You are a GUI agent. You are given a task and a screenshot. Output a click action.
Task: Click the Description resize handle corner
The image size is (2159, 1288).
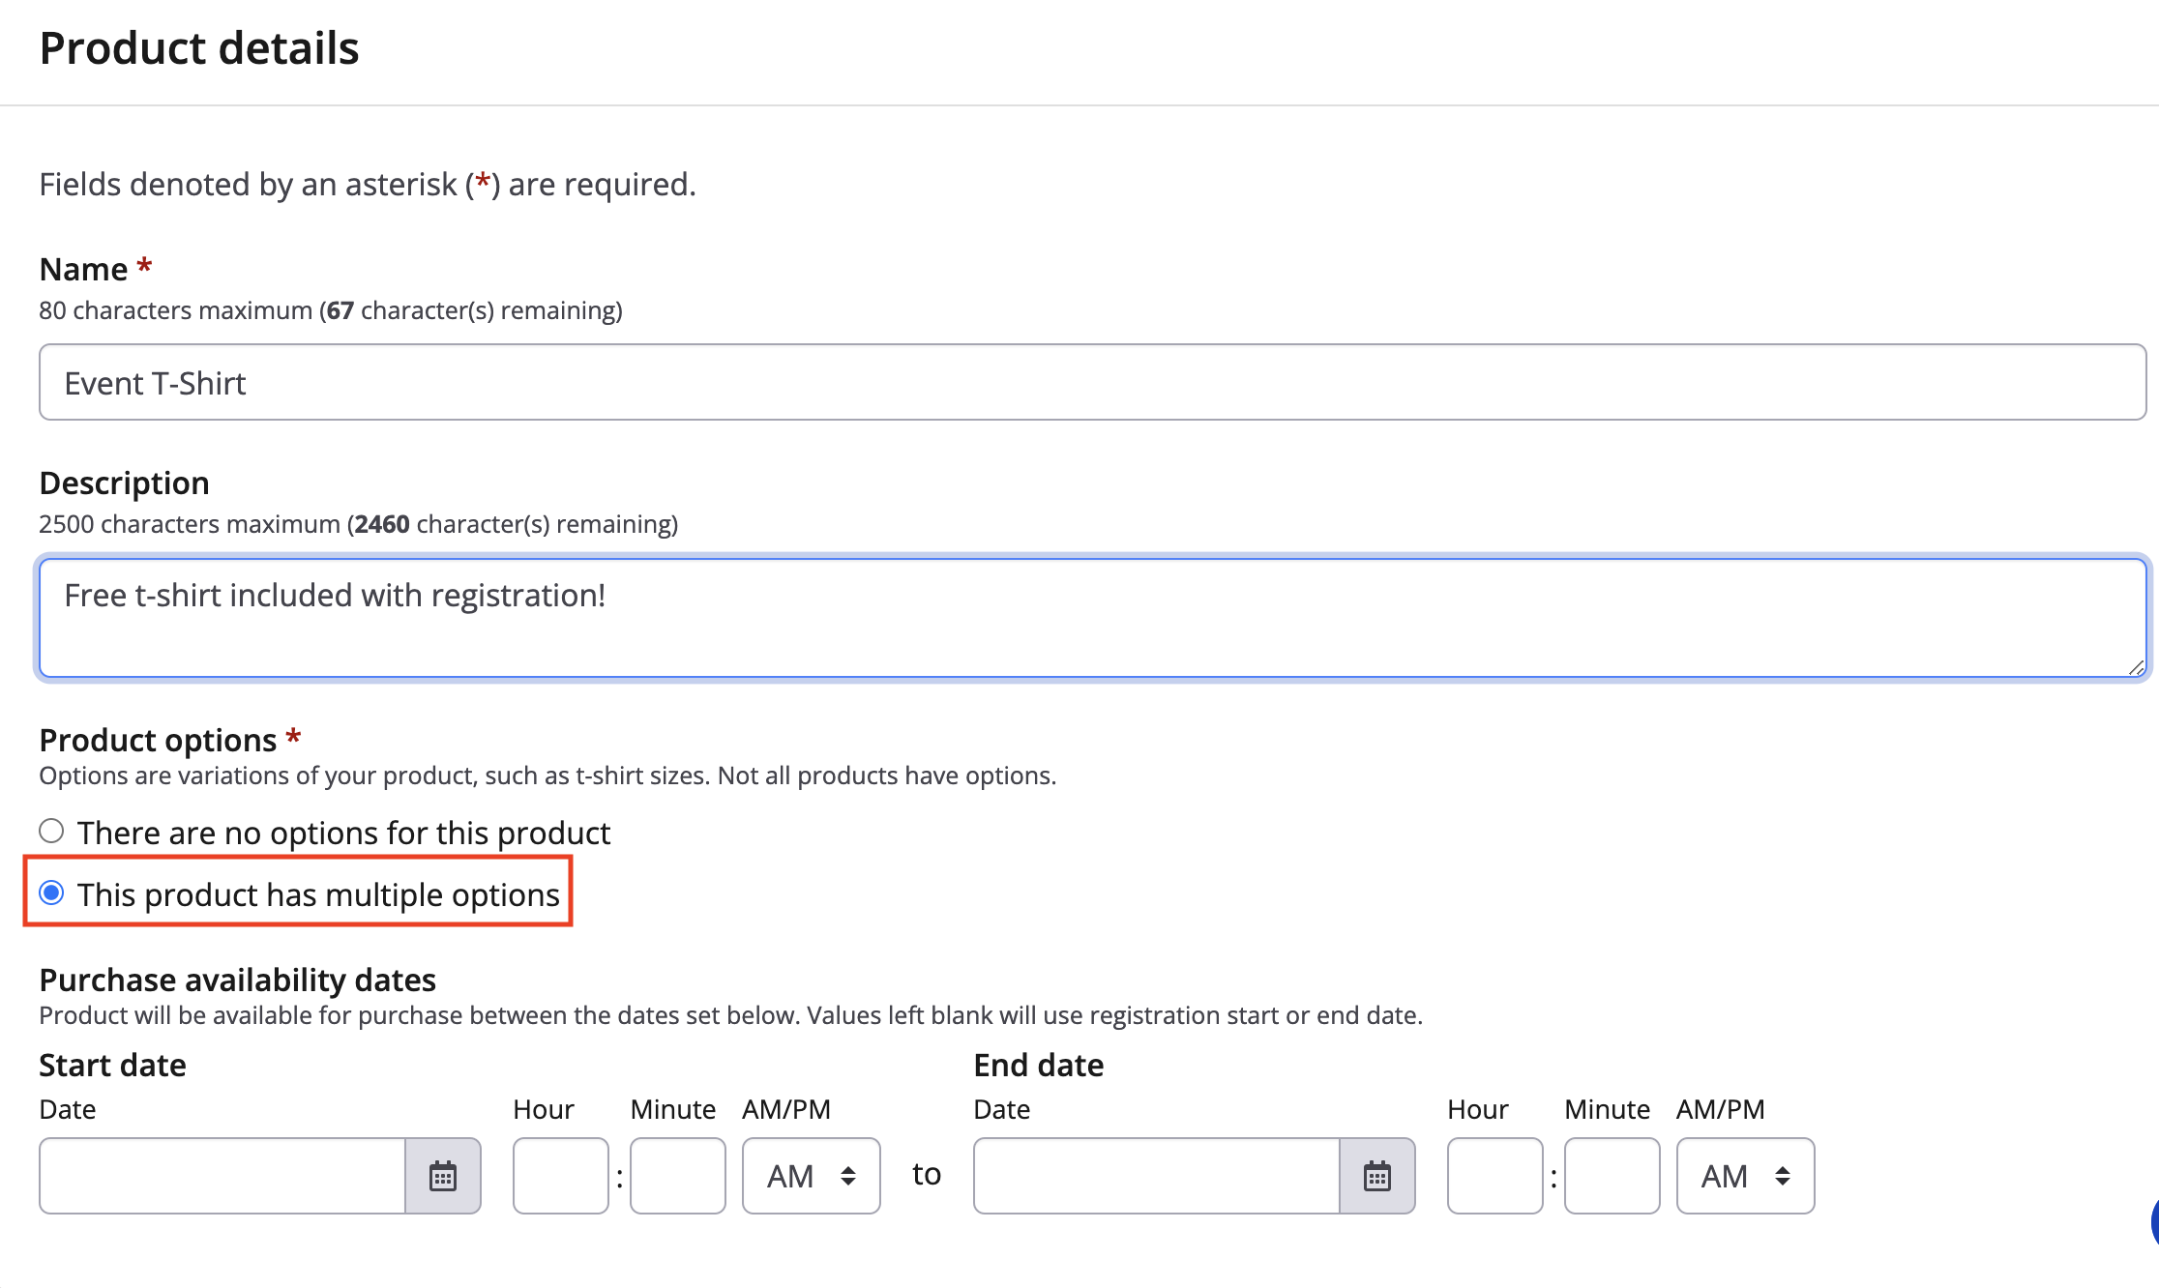[2136, 667]
